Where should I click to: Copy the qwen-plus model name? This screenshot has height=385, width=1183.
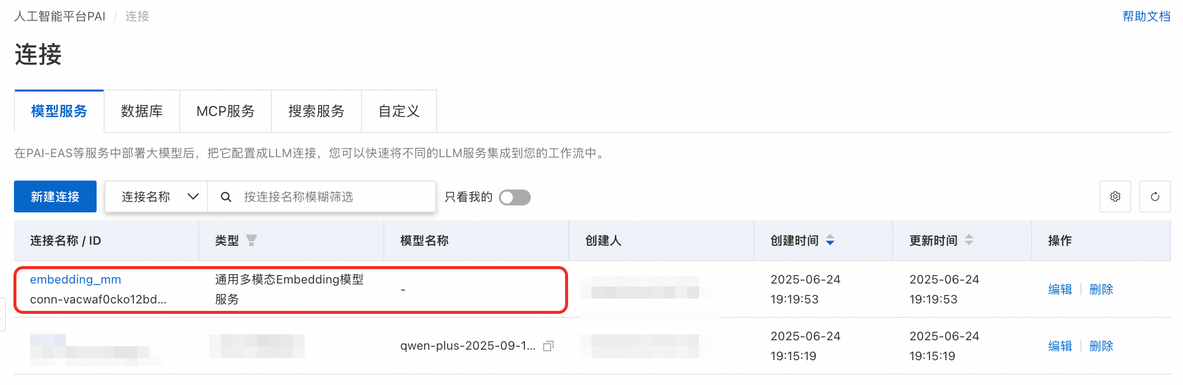[x=548, y=346]
